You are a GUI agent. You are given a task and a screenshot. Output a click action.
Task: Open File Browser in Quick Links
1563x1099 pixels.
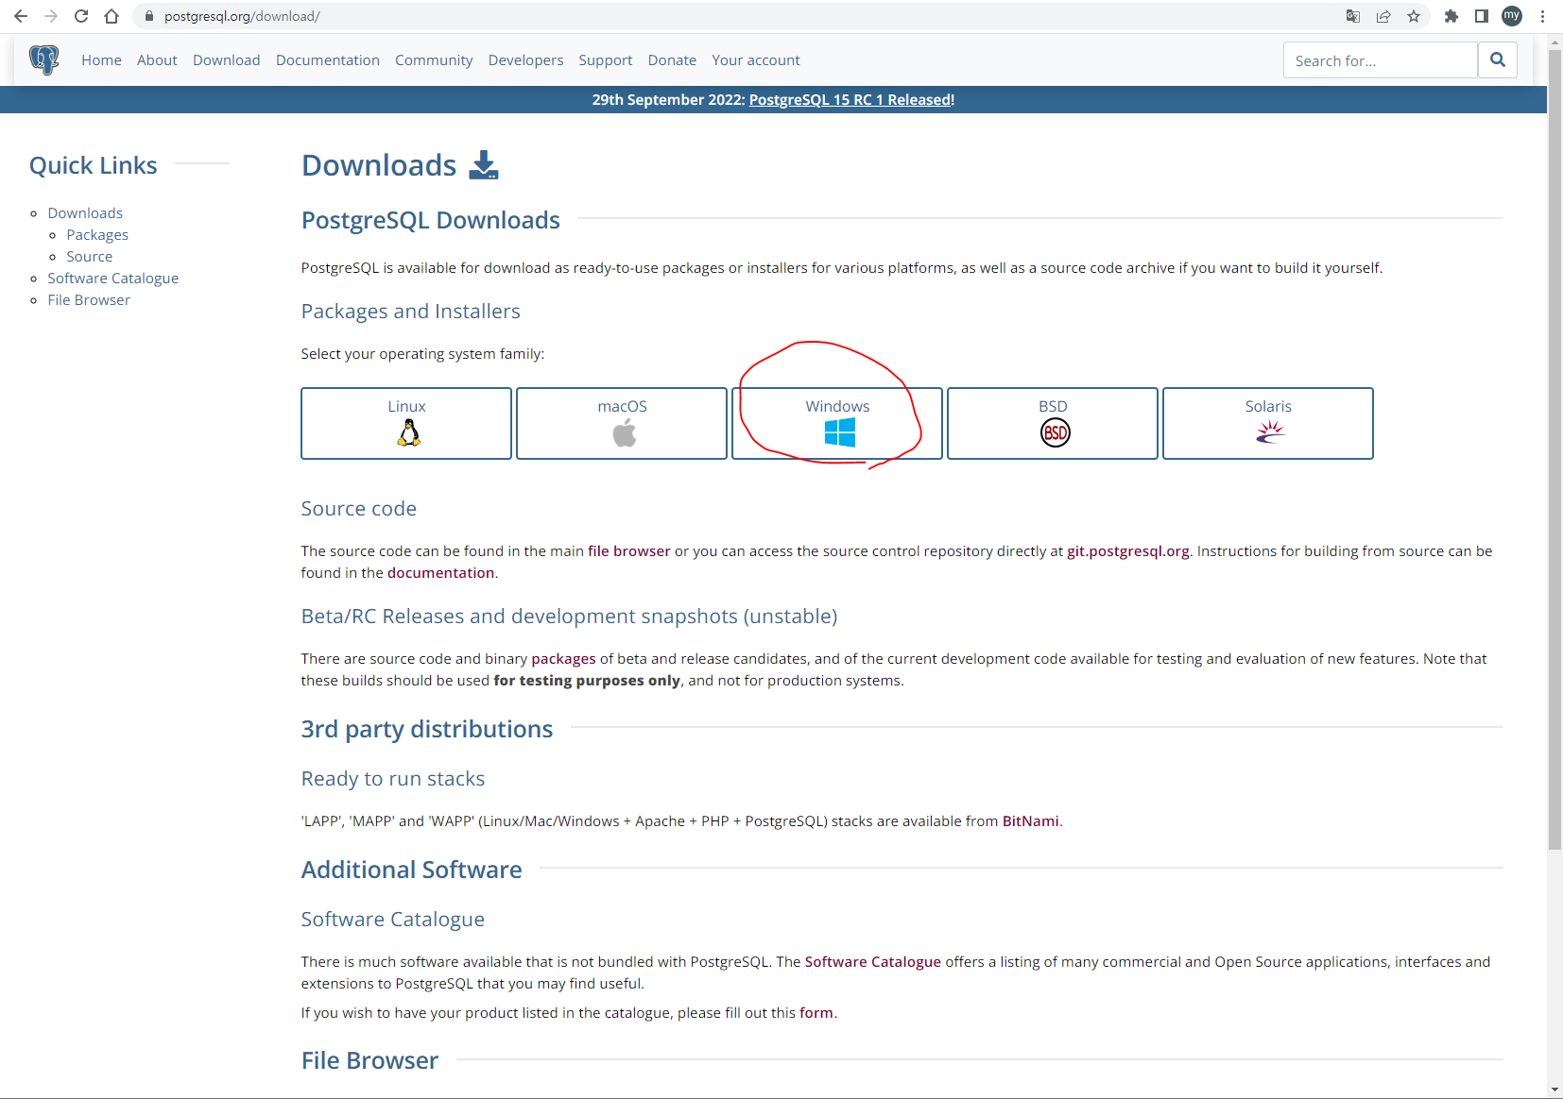click(89, 300)
